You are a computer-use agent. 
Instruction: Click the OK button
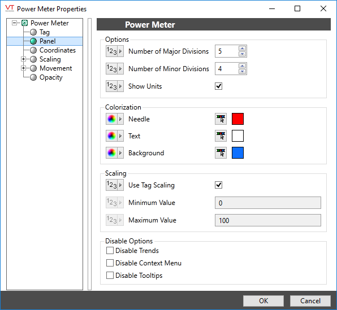[x=263, y=301]
